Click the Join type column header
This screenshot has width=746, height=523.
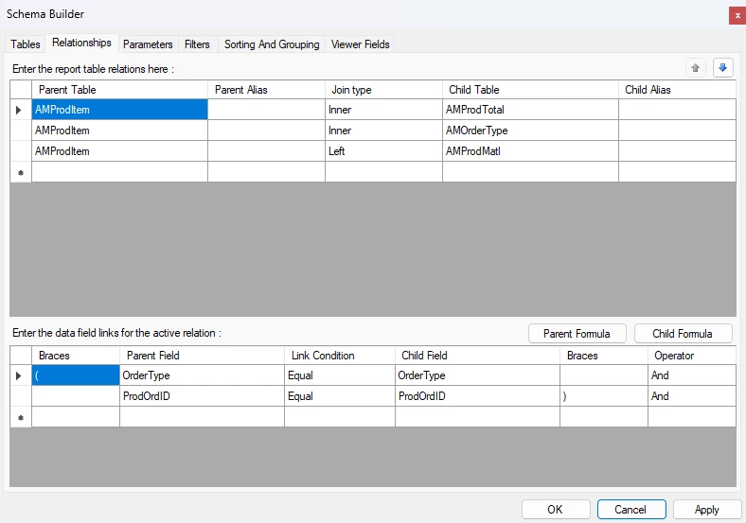coord(384,90)
